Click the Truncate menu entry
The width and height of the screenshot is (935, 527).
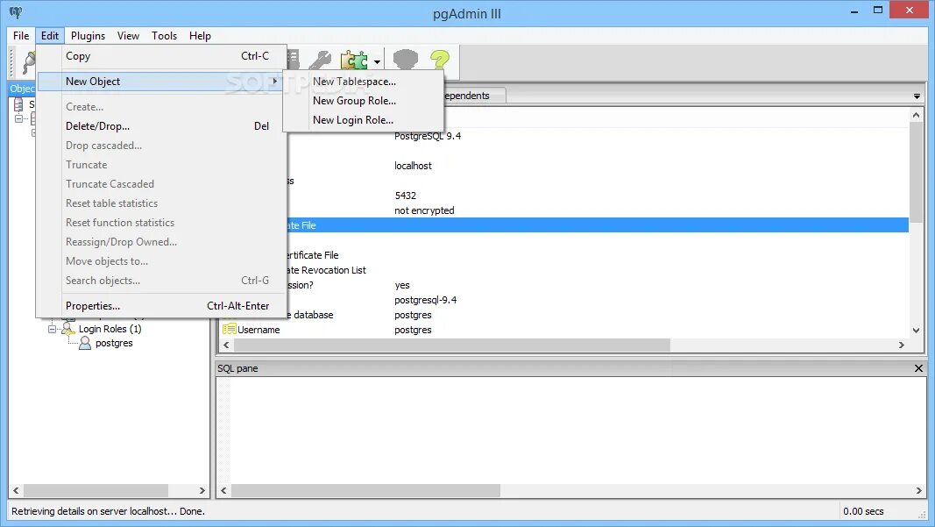click(162, 165)
